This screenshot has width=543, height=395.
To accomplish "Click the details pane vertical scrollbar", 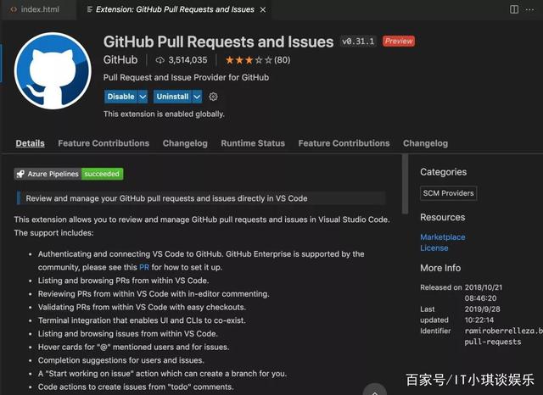I will pos(405,184).
